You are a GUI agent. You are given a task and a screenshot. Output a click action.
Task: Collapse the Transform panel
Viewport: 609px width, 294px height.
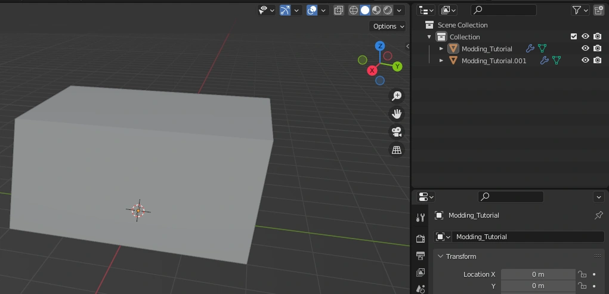point(441,256)
